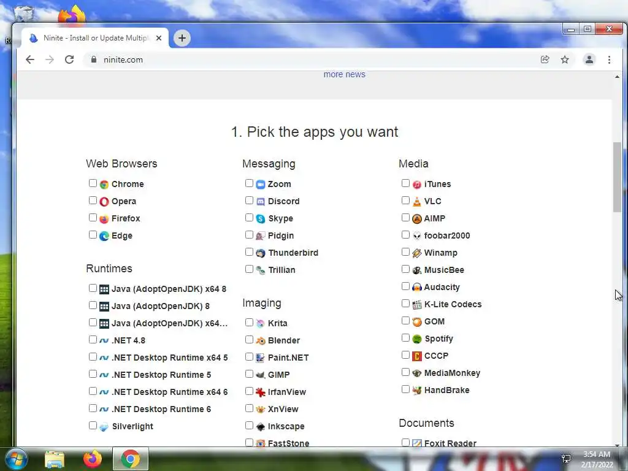Tick the VLC checkbox

click(405, 201)
